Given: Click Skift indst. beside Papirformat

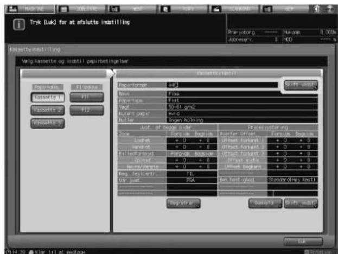Looking at the screenshot, I should 301,85.
